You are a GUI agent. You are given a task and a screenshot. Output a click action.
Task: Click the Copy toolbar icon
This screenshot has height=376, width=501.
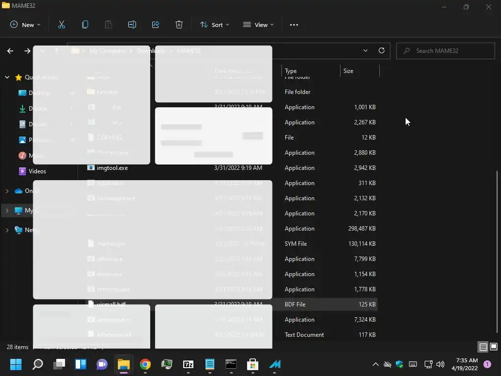(85, 24)
